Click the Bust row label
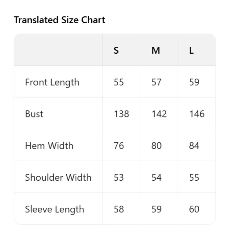 tap(34, 114)
